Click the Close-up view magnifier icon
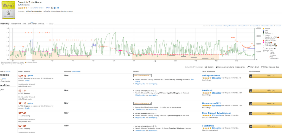282x133 pixels. 264,49
